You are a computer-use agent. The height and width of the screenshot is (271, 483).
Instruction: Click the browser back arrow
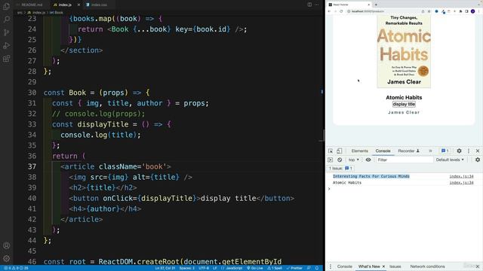(329, 11)
